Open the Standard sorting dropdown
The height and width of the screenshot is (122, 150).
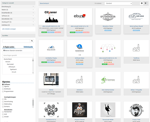[x=118, y=3]
